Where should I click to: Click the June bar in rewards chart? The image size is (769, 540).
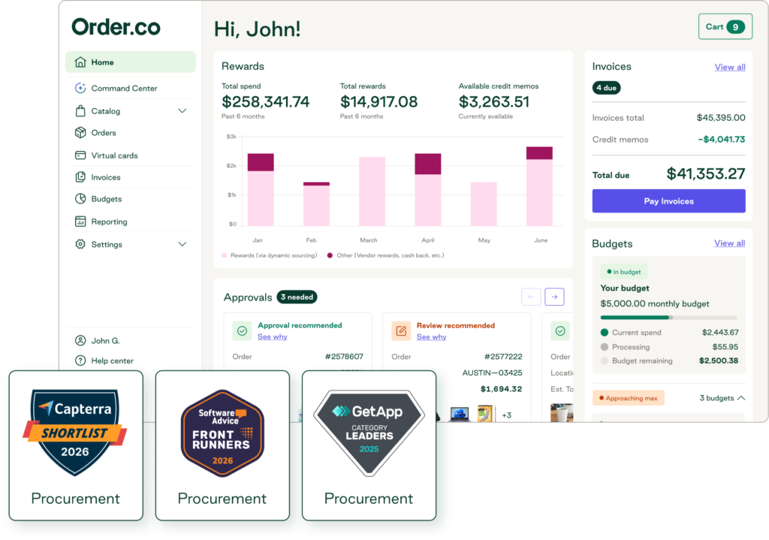click(539, 186)
